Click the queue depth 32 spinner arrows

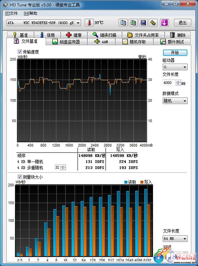pos(63,167)
